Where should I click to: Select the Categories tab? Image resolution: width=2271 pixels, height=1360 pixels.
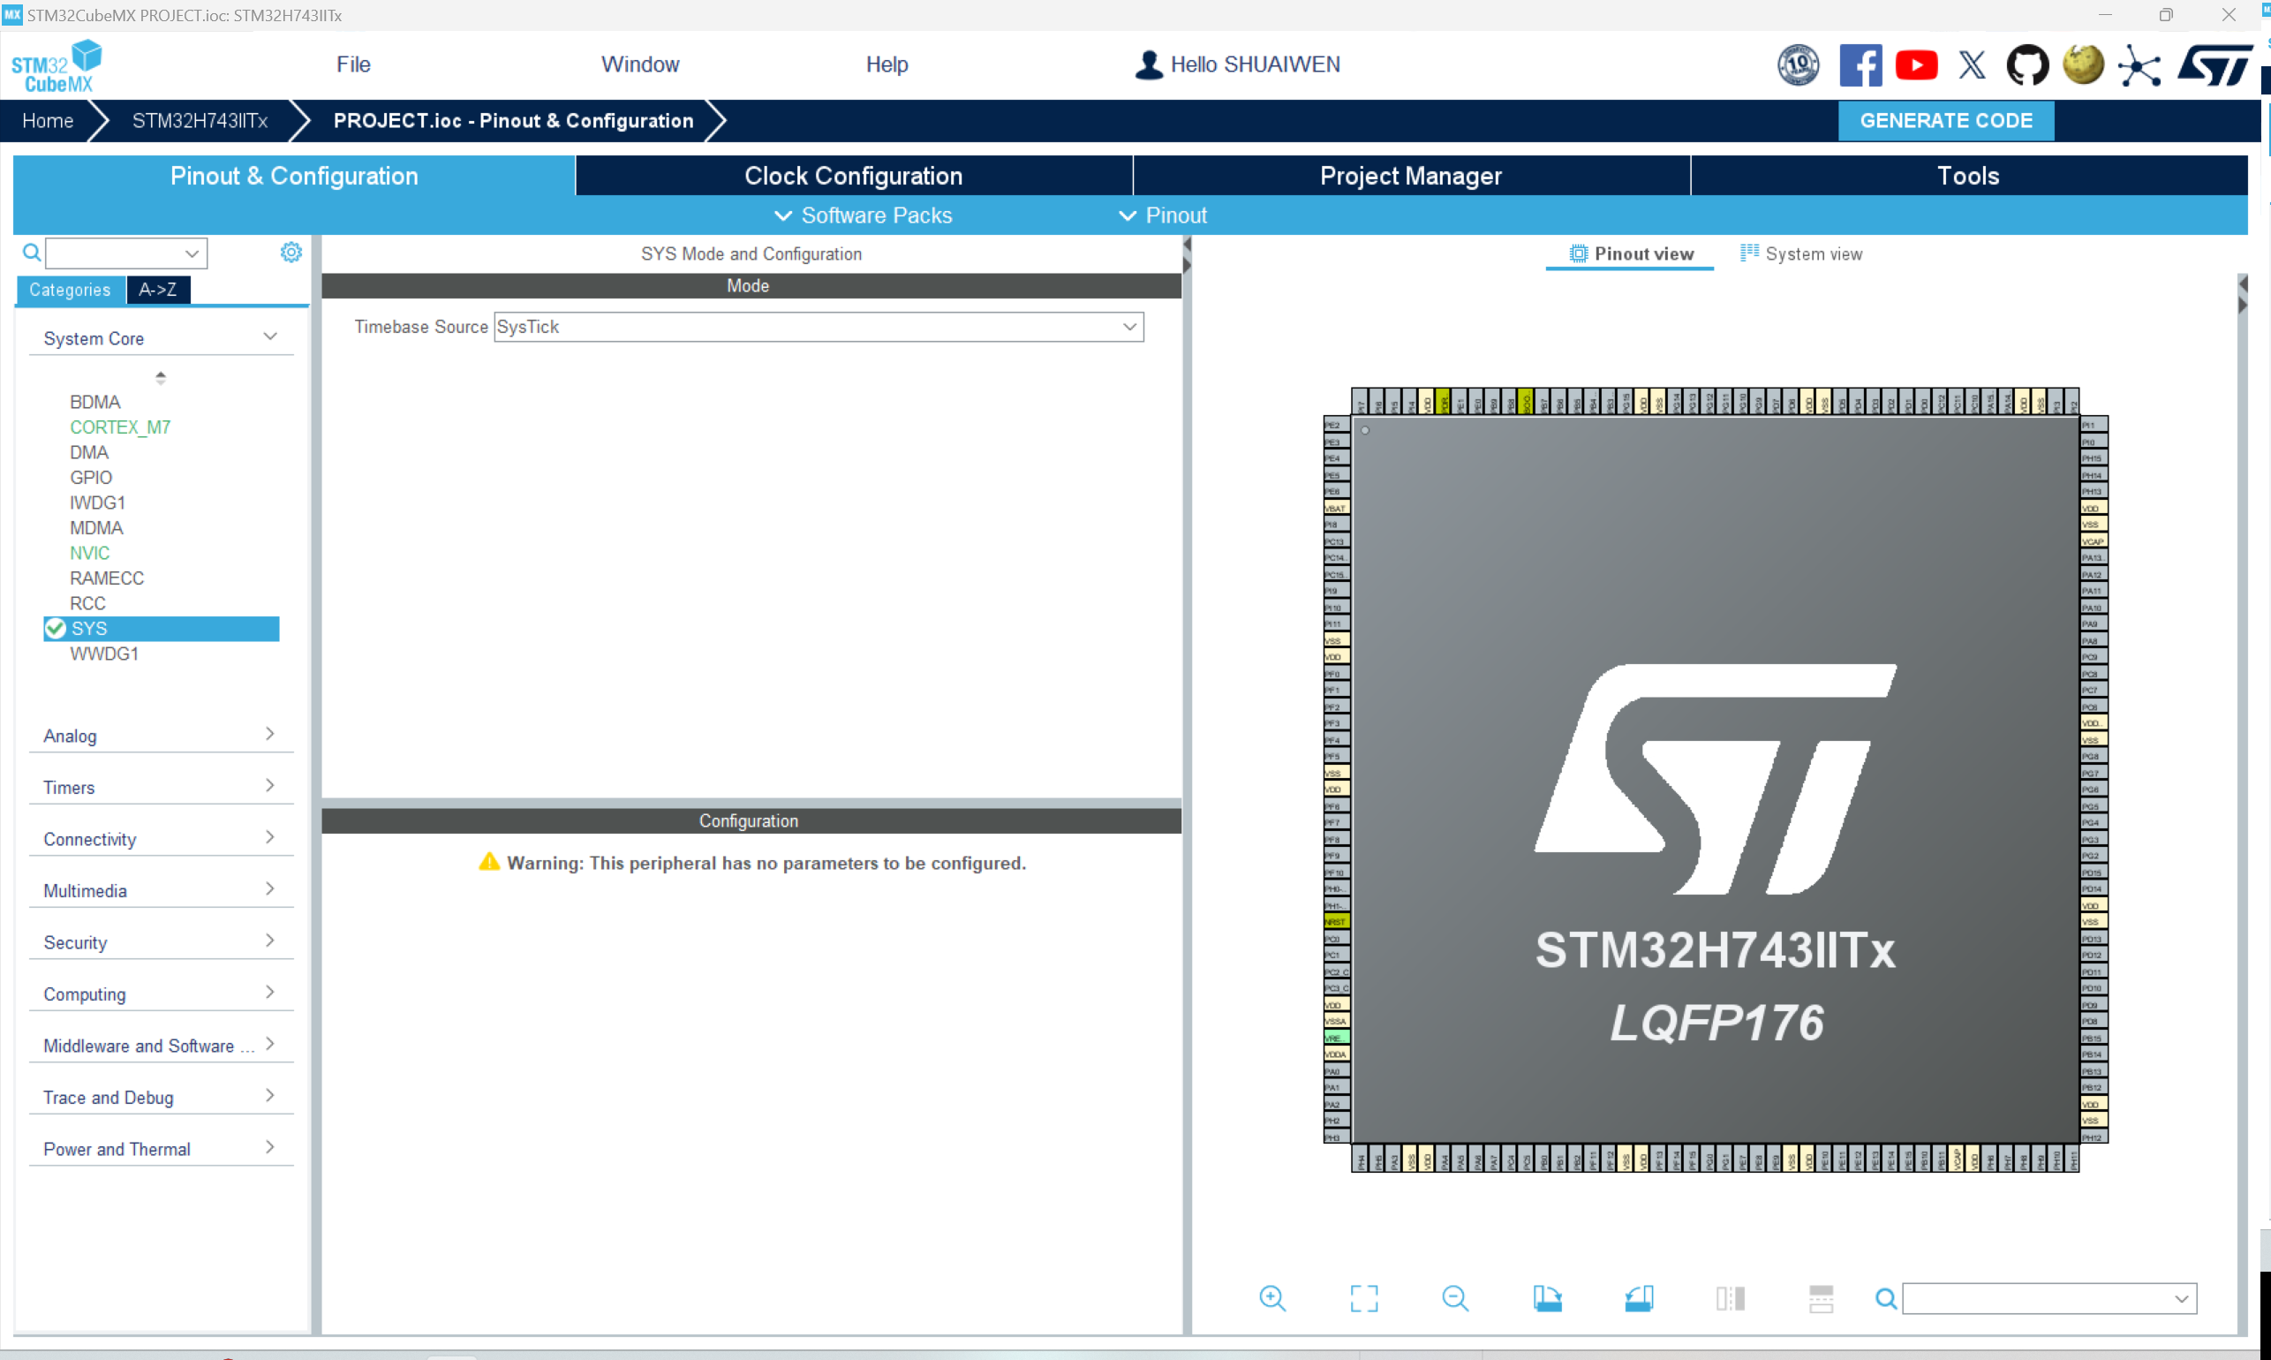point(70,290)
